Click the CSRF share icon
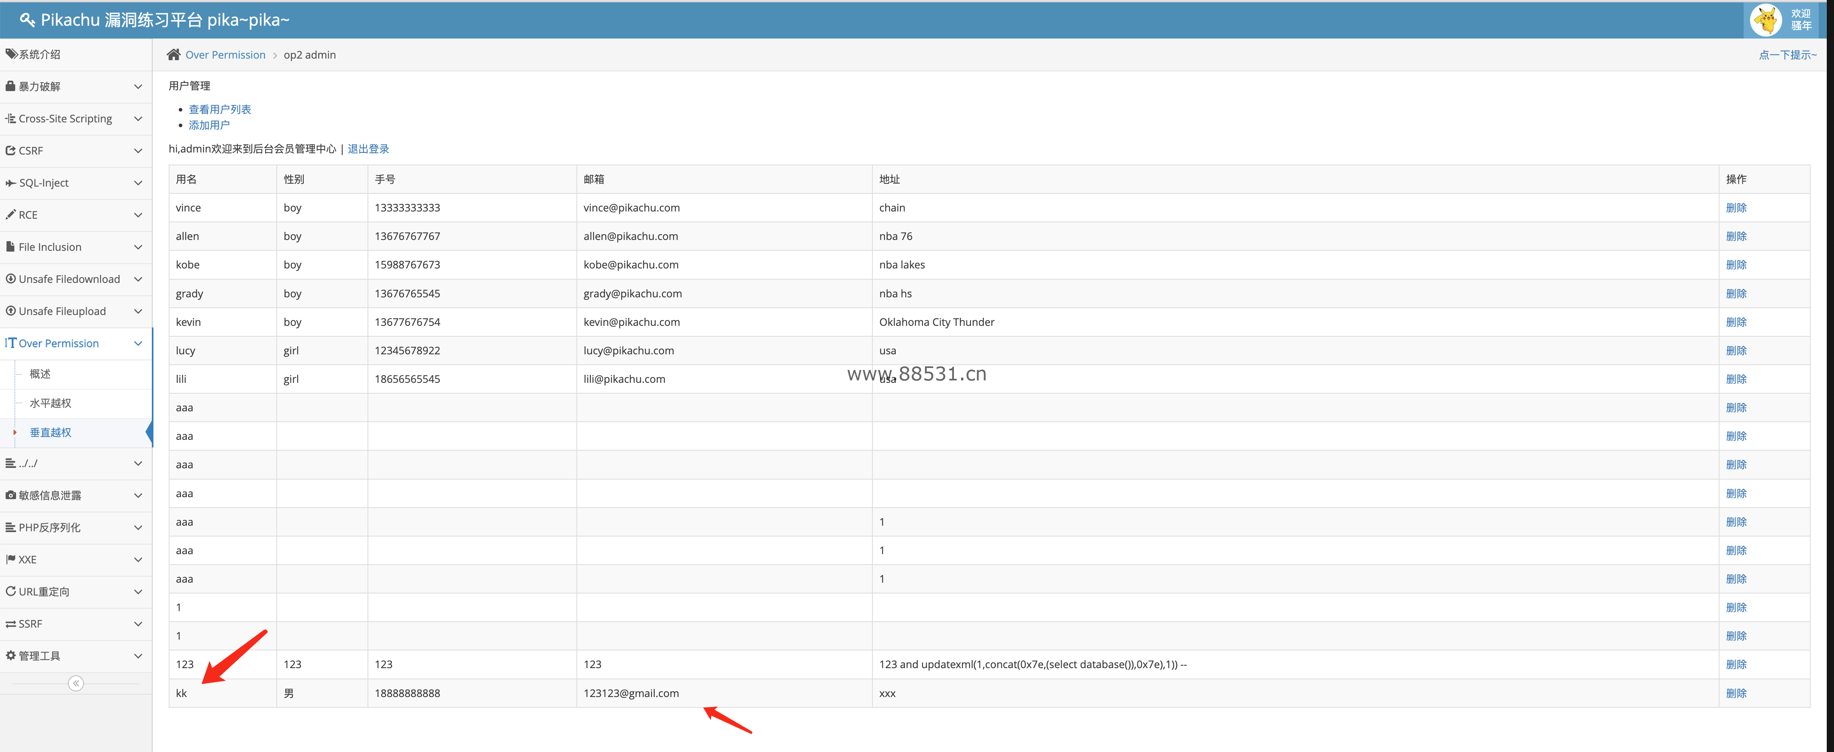1834x752 pixels. tap(11, 151)
